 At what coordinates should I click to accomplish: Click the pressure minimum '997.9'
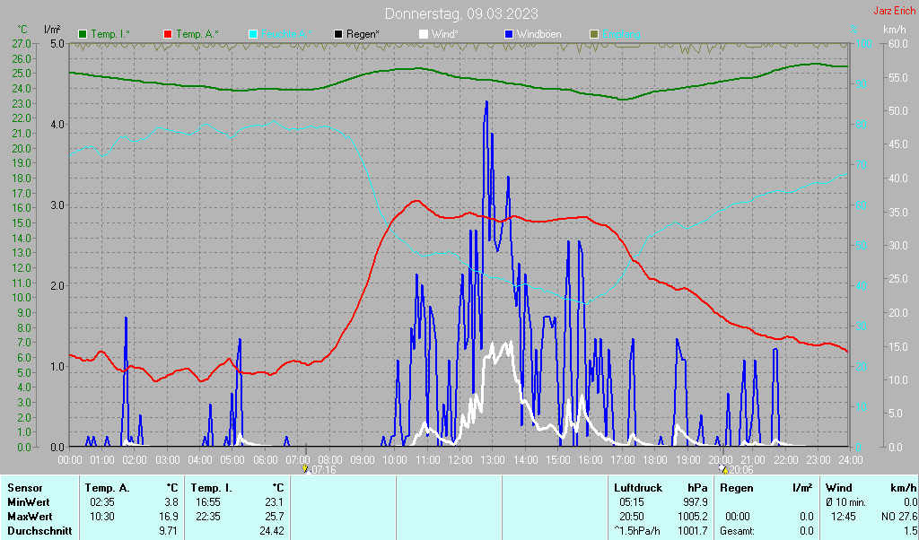[696, 502]
